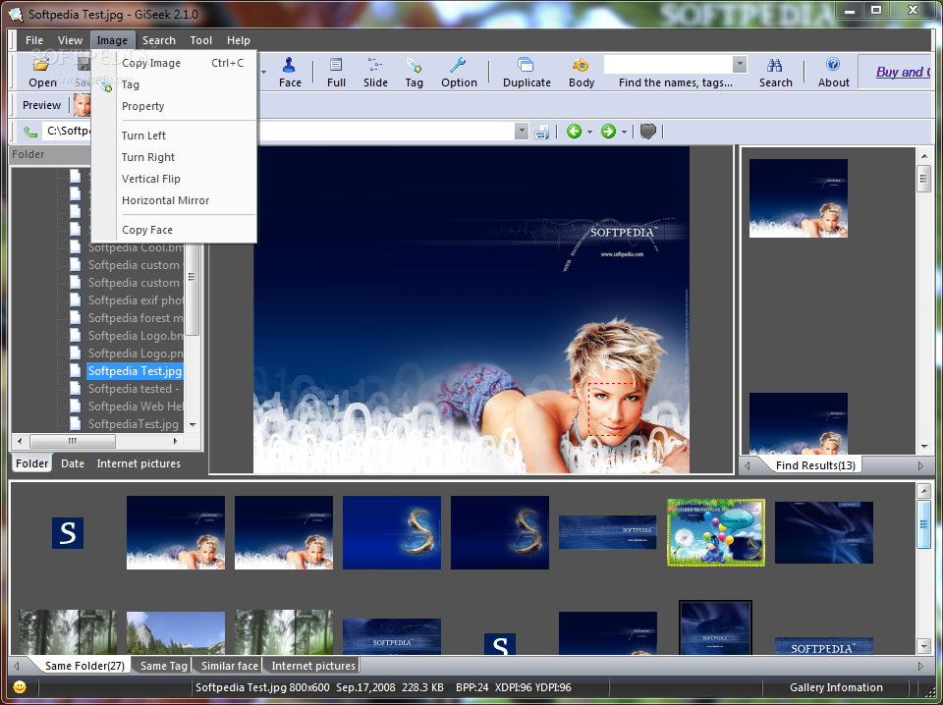This screenshot has height=705, width=943.
Task: Open the Find Results(13) tab
Action: click(815, 465)
